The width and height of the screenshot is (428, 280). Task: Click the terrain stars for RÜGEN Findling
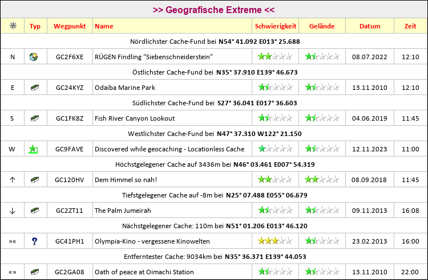[x=322, y=57]
